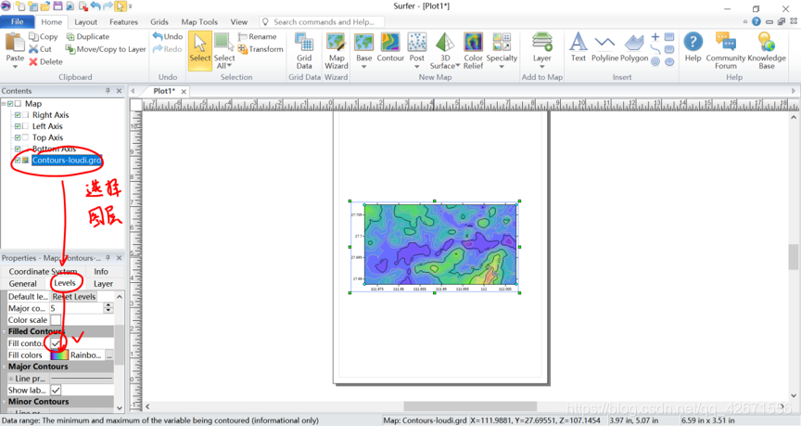
Task: Close the Contents panel
Action: pyautogui.click(x=119, y=91)
